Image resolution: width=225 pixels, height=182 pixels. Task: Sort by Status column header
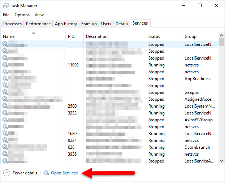tap(164, 36)
